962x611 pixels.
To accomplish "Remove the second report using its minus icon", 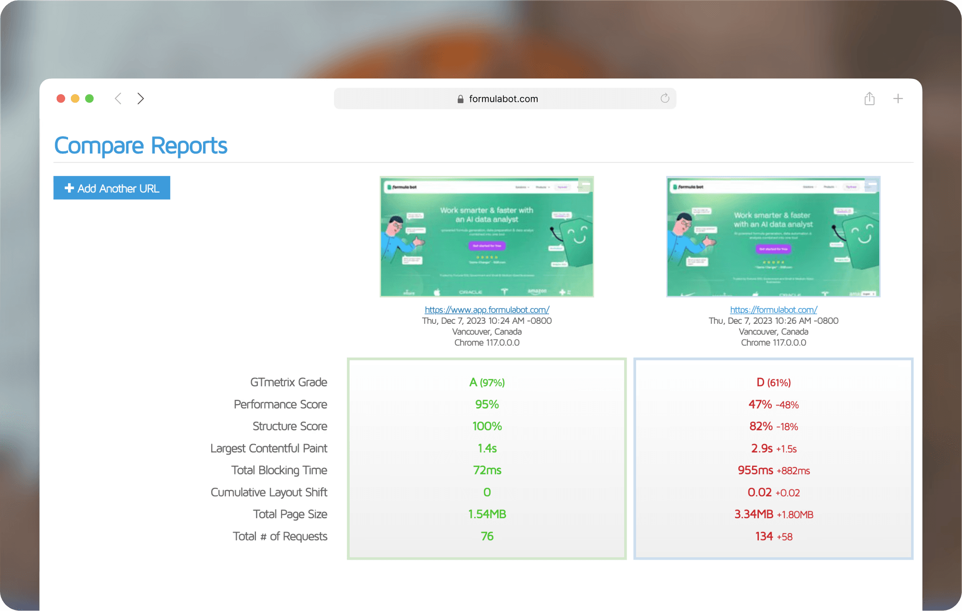I will click(x=872, y=184).
